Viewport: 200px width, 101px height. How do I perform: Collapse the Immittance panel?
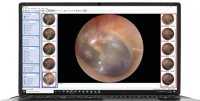(38, 22)
